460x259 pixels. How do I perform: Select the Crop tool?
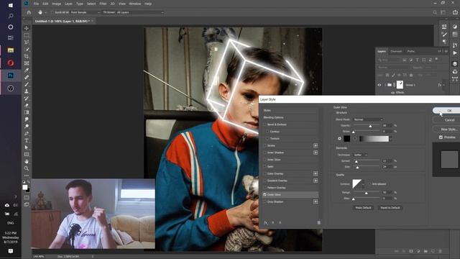pyautogui.click(x=27, y=56)
